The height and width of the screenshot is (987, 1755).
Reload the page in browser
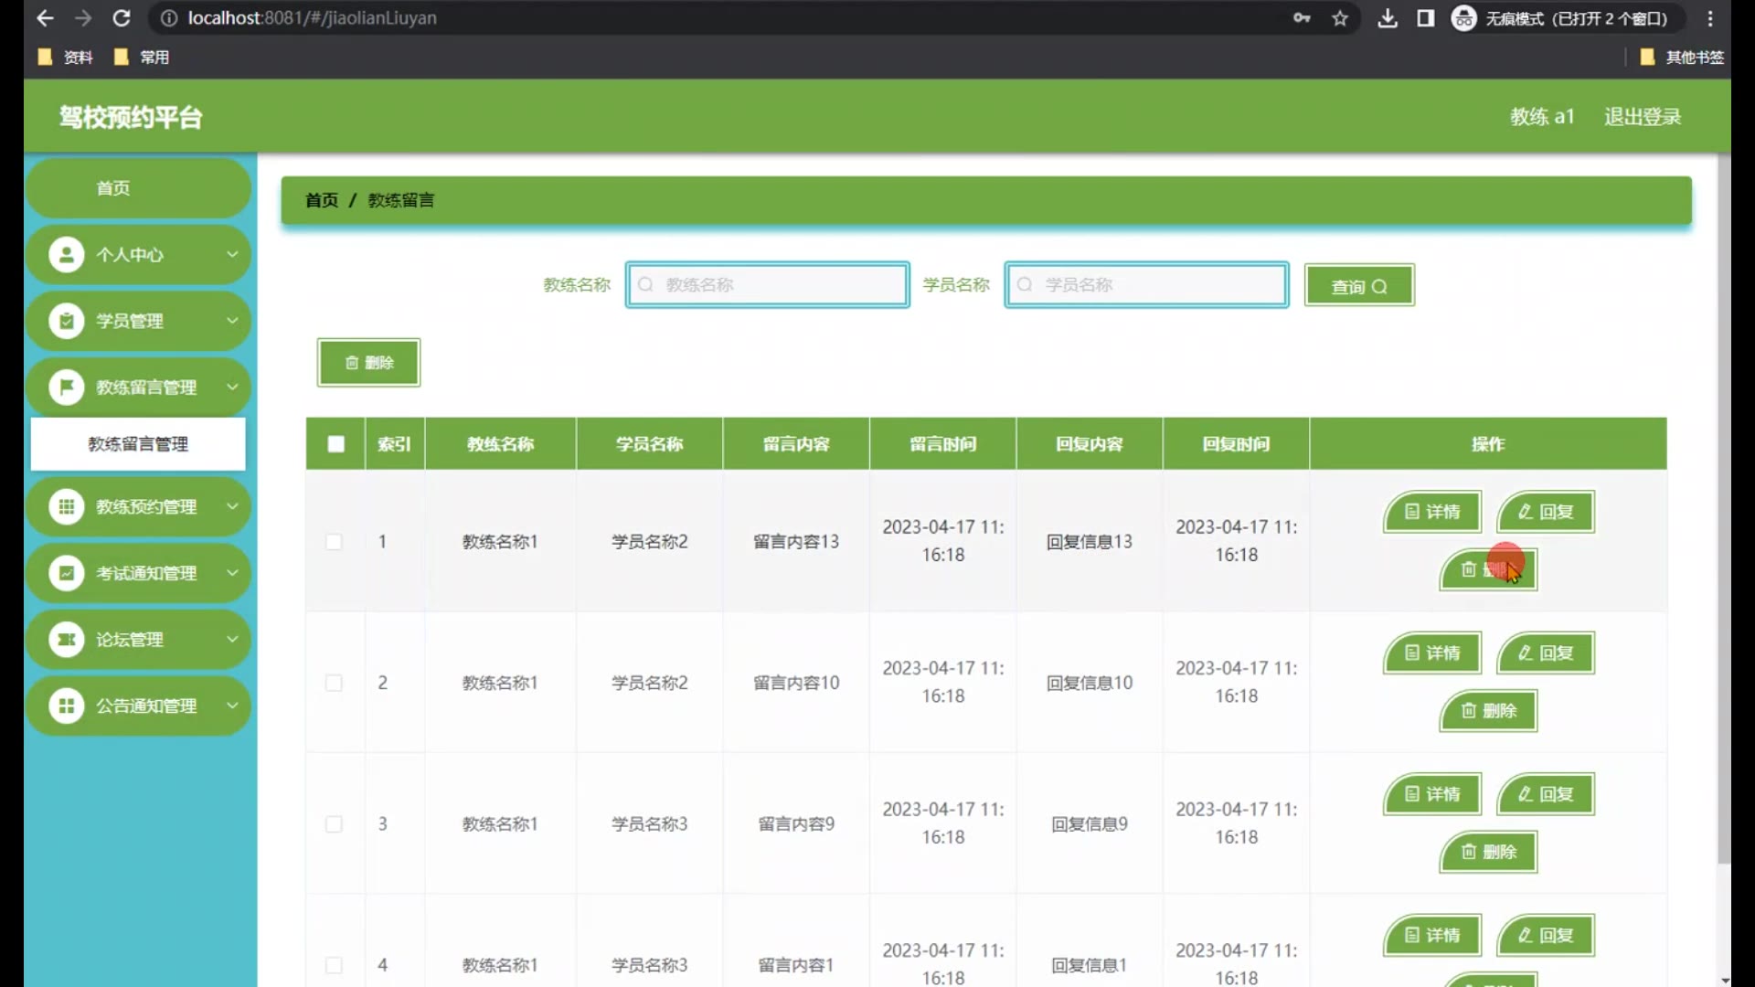pos(122,18)
